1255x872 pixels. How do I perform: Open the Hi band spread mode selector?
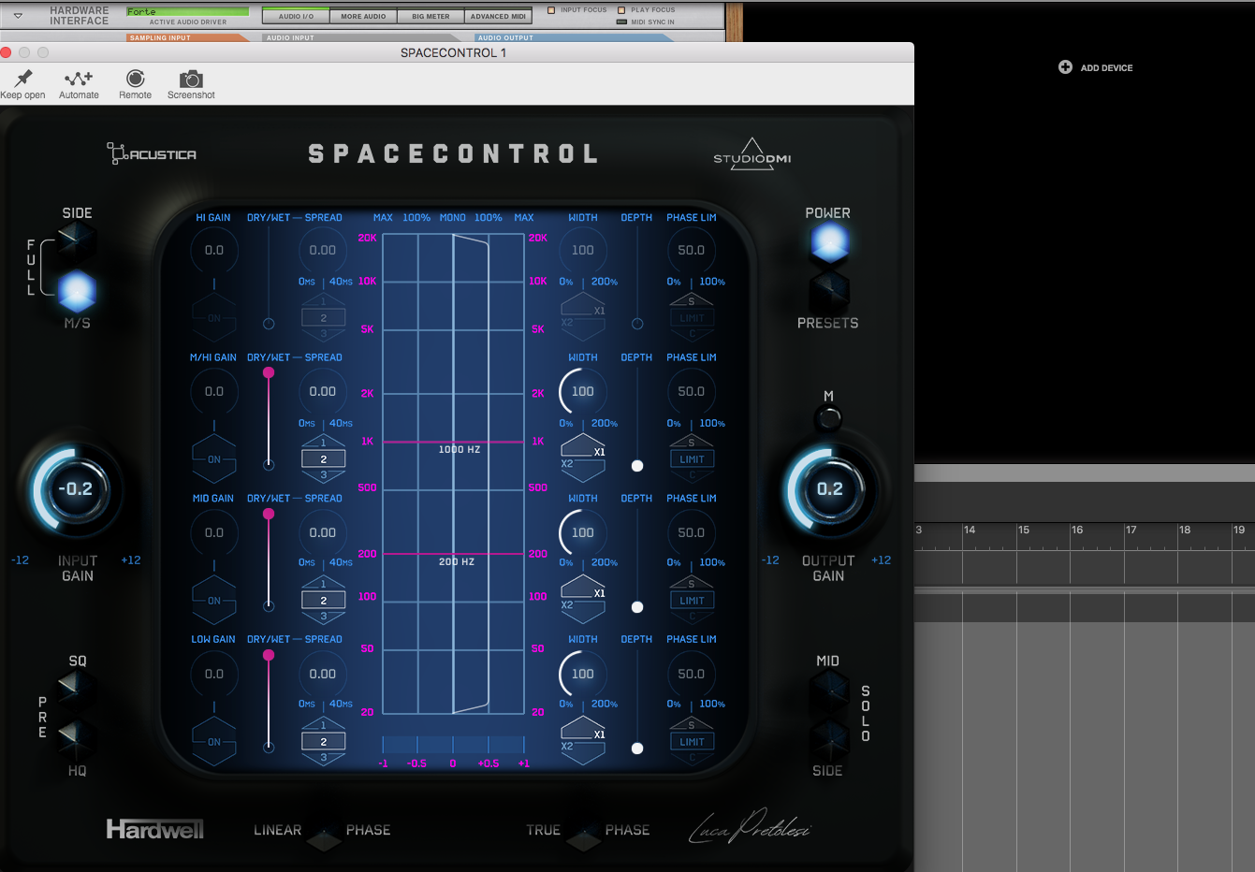point(324,318)
